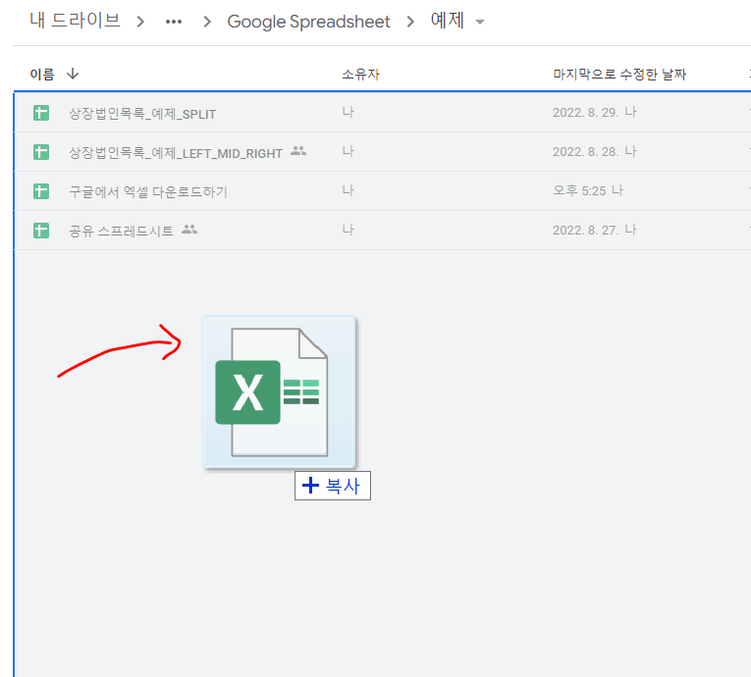
Task: Click the 2022. 8. 27. modified date
Action: click(x=585, y=231)
